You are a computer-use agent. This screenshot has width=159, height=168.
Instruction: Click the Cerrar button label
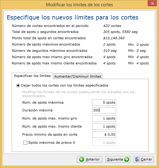146,159
